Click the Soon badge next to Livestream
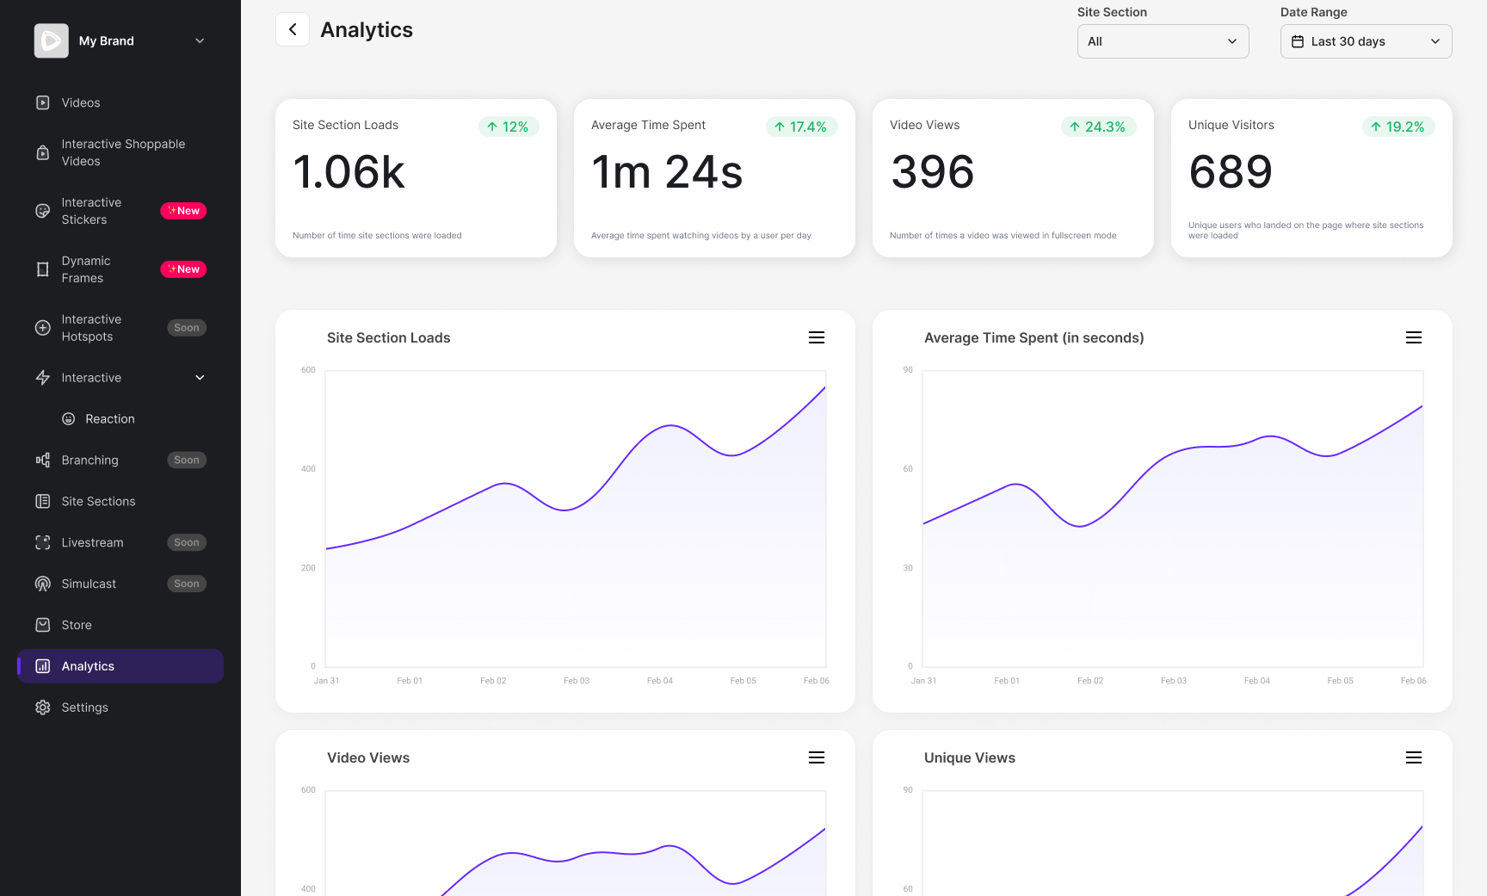The image size is (1487, 896). point(187,543)
